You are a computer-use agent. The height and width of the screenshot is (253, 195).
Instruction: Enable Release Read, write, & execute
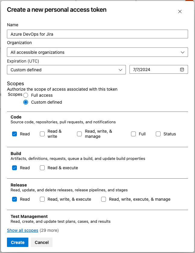(42, 199)
